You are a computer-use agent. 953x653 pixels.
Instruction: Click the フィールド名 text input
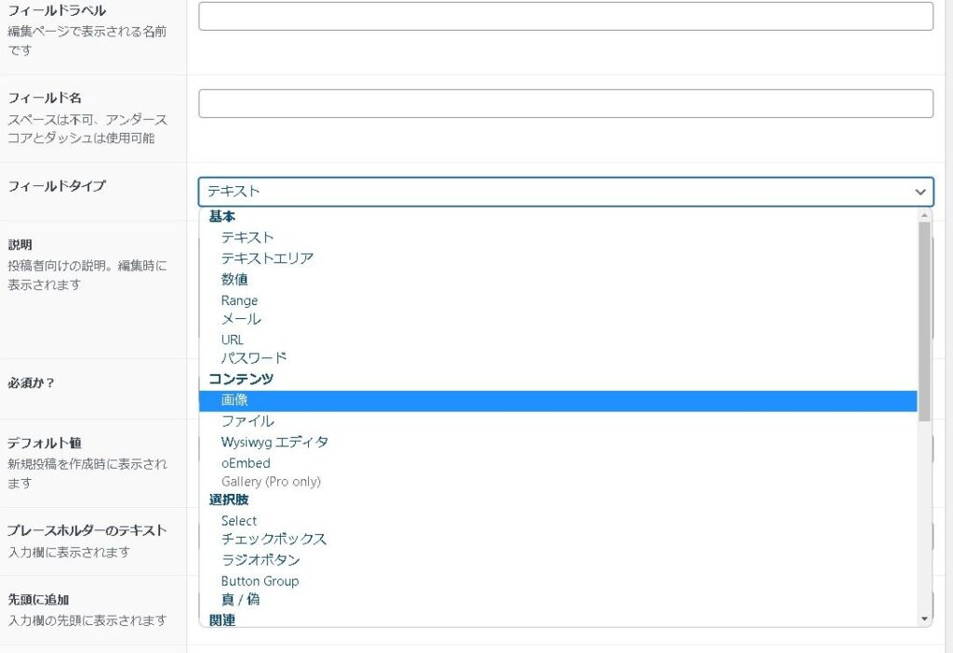click(565, 103)
